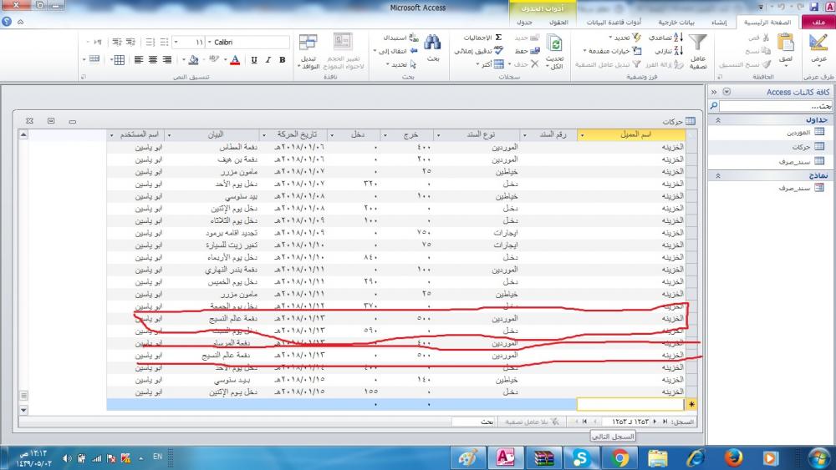Click the font color A icon
Viewport: 836px width, 470px height.
tap(235, 59)
